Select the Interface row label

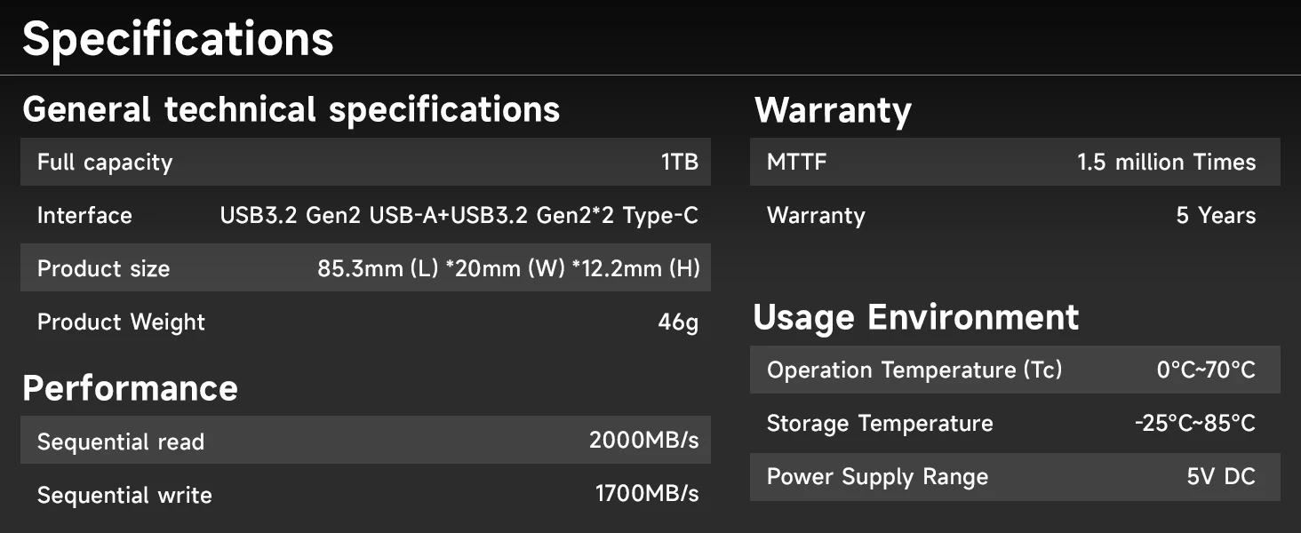click(x=84, y=216)
